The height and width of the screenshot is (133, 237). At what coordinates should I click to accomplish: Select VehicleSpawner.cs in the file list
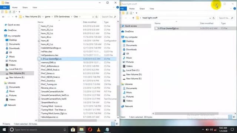coord(50,117)
